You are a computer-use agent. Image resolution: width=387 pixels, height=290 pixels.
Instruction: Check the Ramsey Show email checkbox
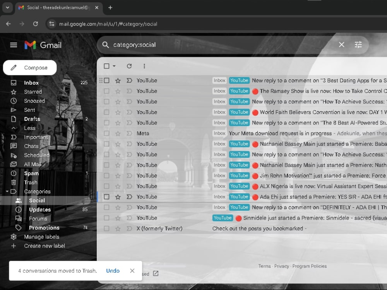point(106,91)
